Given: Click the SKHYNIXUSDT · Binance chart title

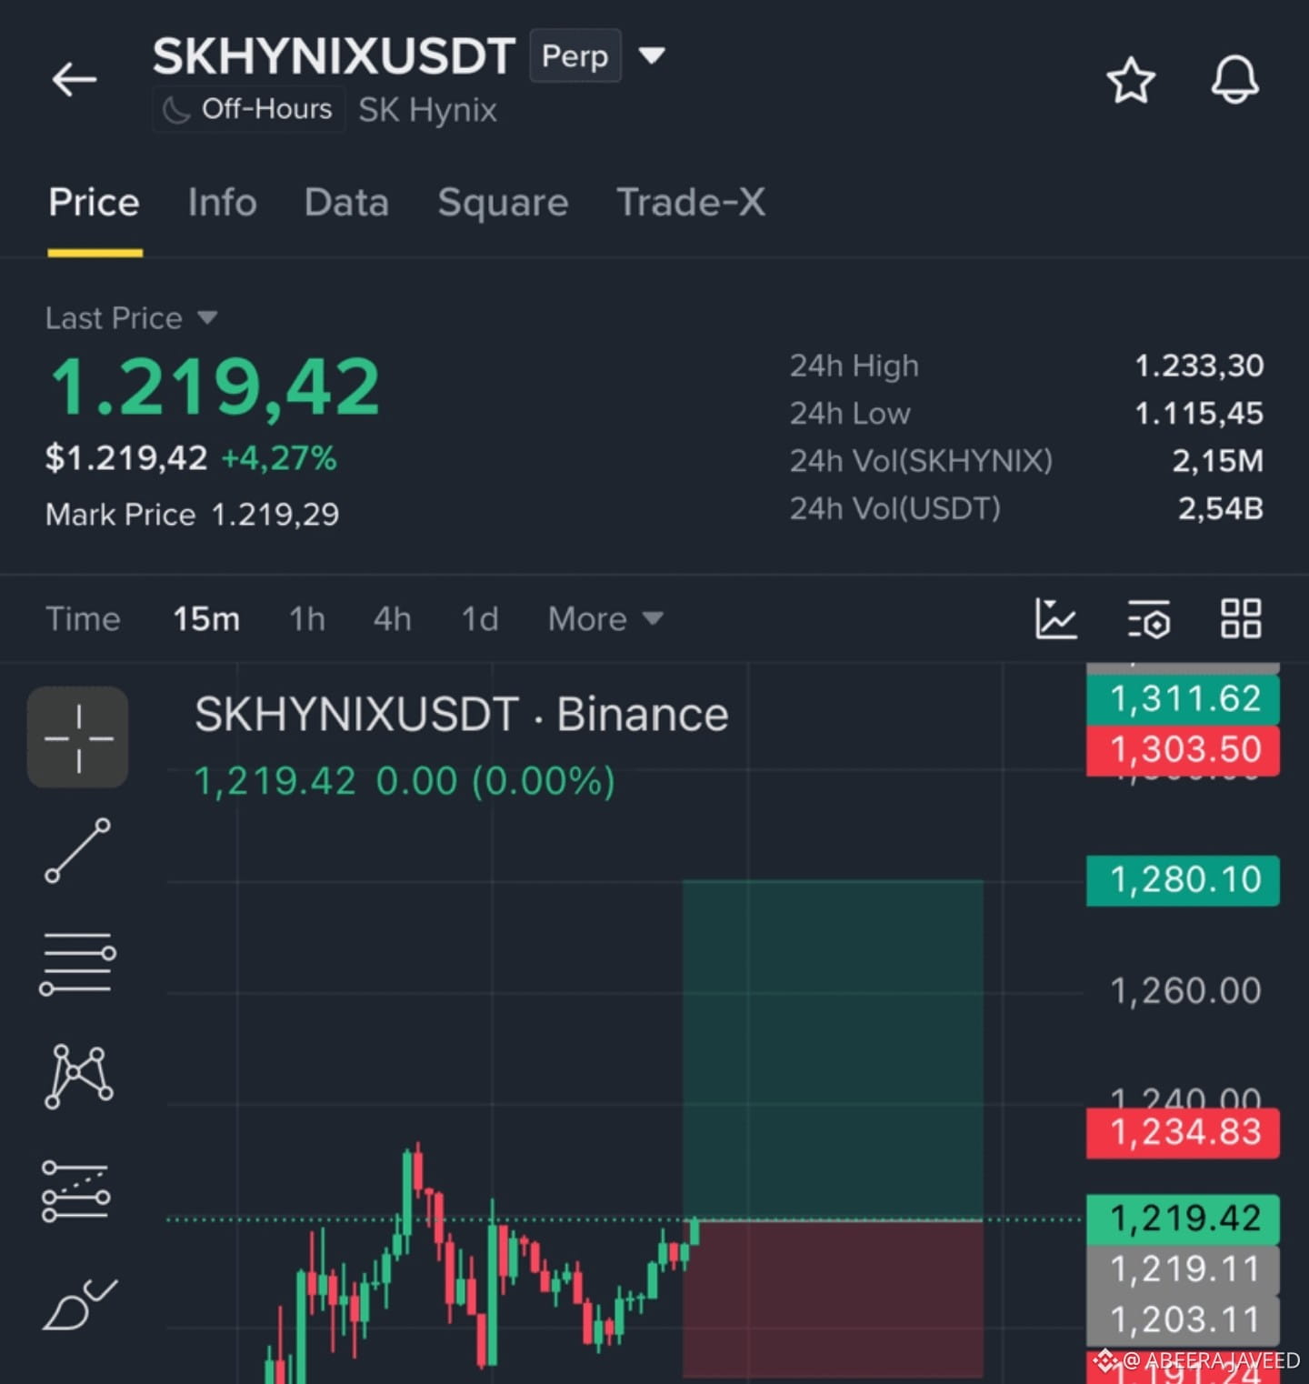Looking at the screenshot, I should pyautogui.click(x=462, y=715).
